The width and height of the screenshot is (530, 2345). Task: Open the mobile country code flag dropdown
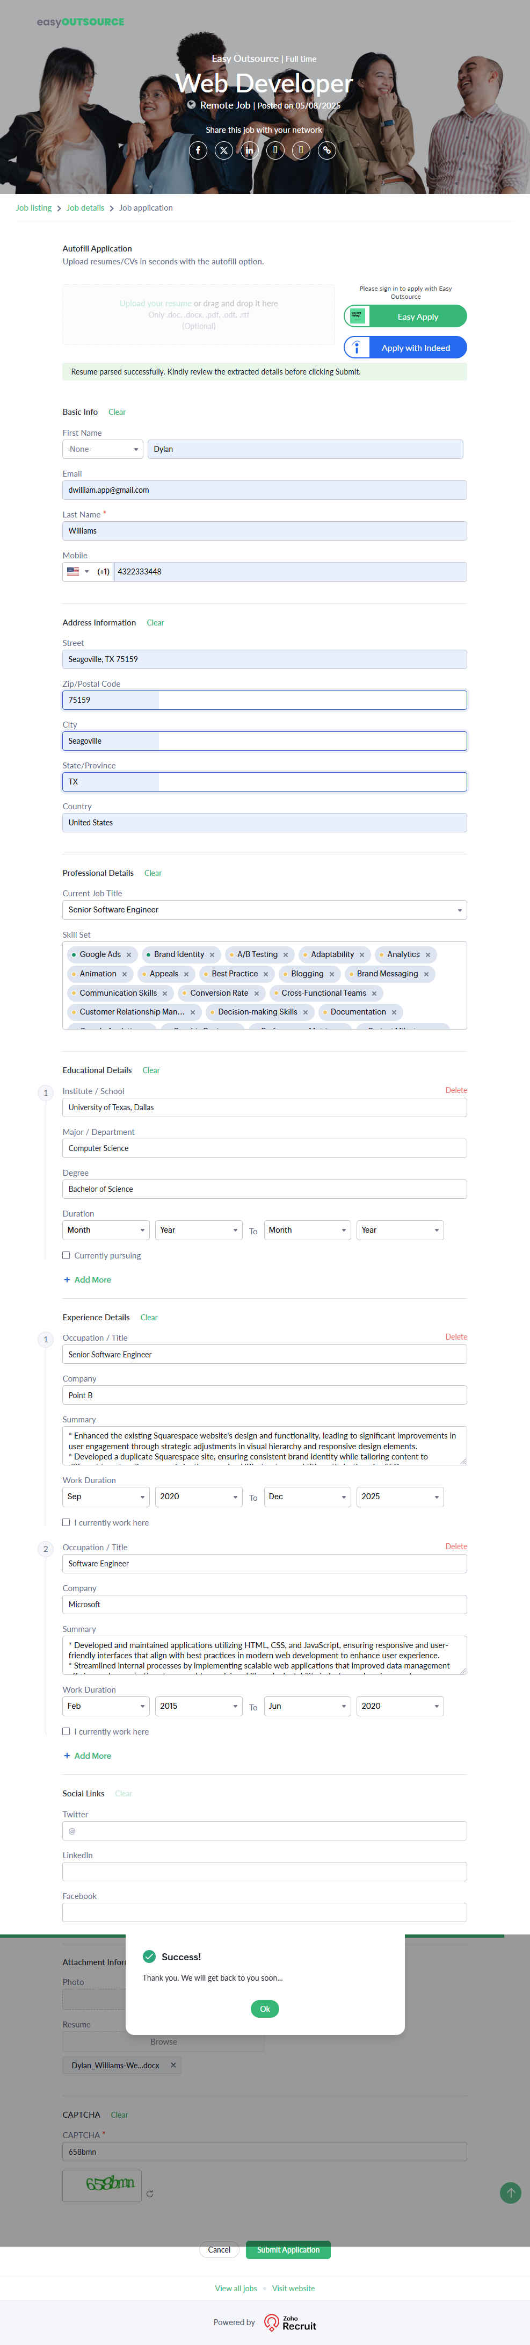(x=76, y=572)
